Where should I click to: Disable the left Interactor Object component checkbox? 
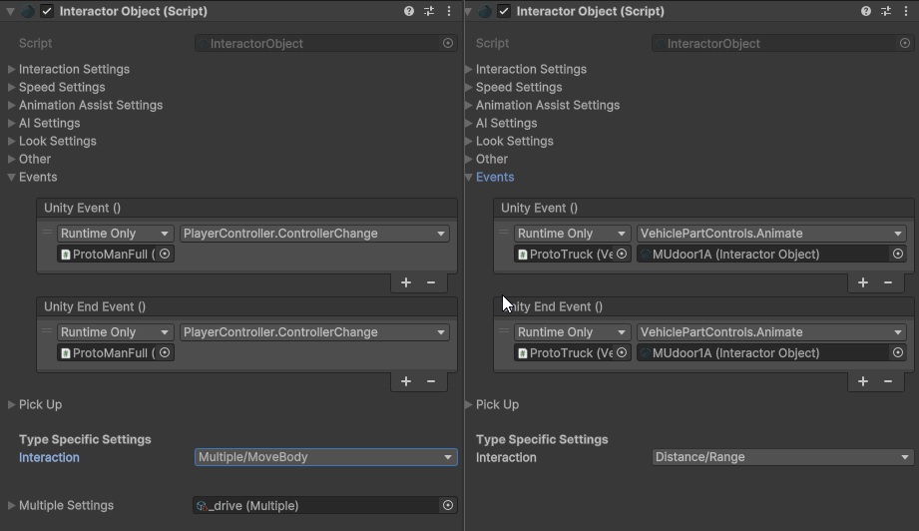click(x=47, y=11)
